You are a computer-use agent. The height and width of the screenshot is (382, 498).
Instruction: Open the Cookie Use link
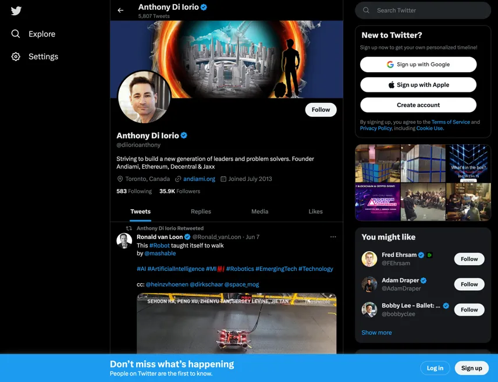pos(429,128)
